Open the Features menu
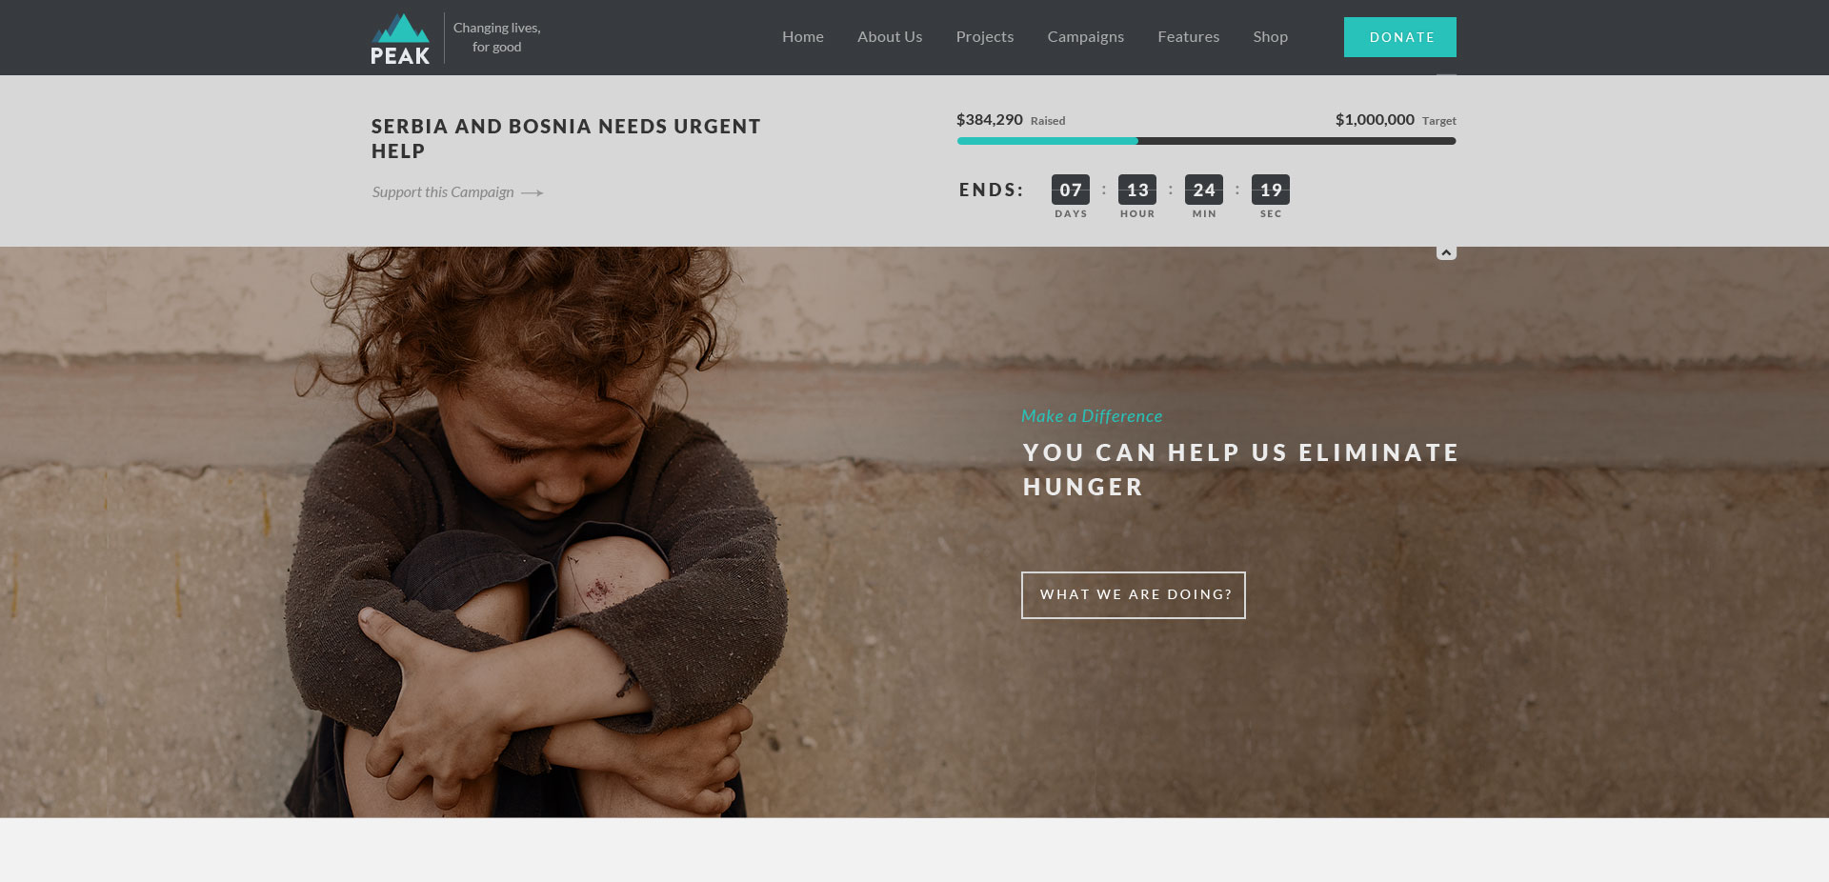 coord(1189,37)
